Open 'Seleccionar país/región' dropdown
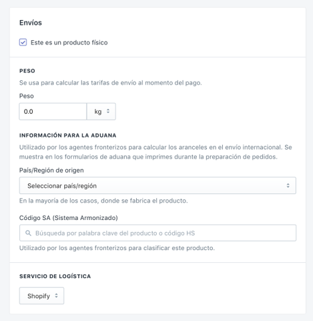The height and width of the screenshot is (321, 313). 158,185
